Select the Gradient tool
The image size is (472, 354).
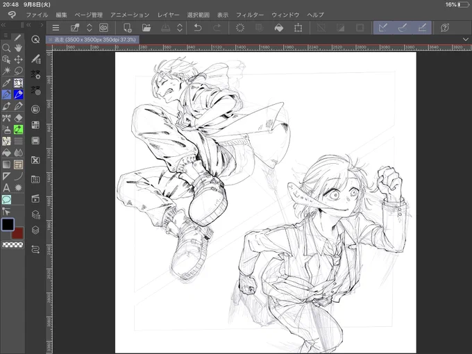pos(6,165)
